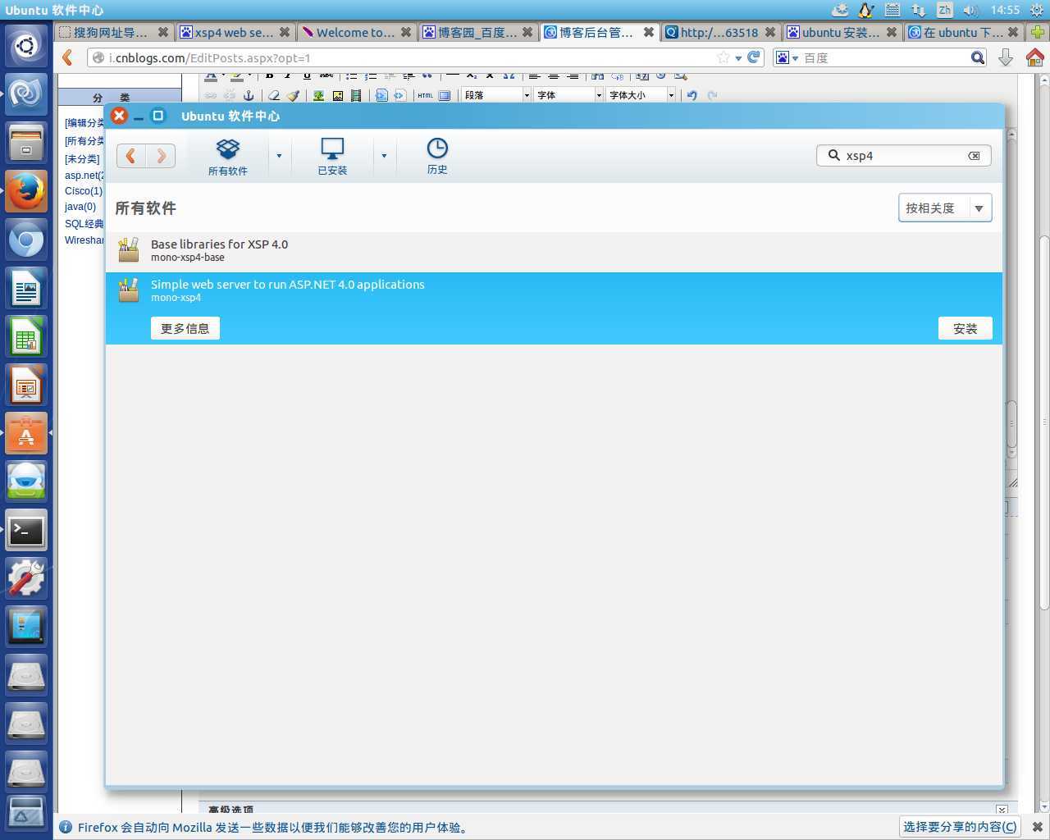
Task: Go to the Firefox home page
Action: pos(1035,57)
